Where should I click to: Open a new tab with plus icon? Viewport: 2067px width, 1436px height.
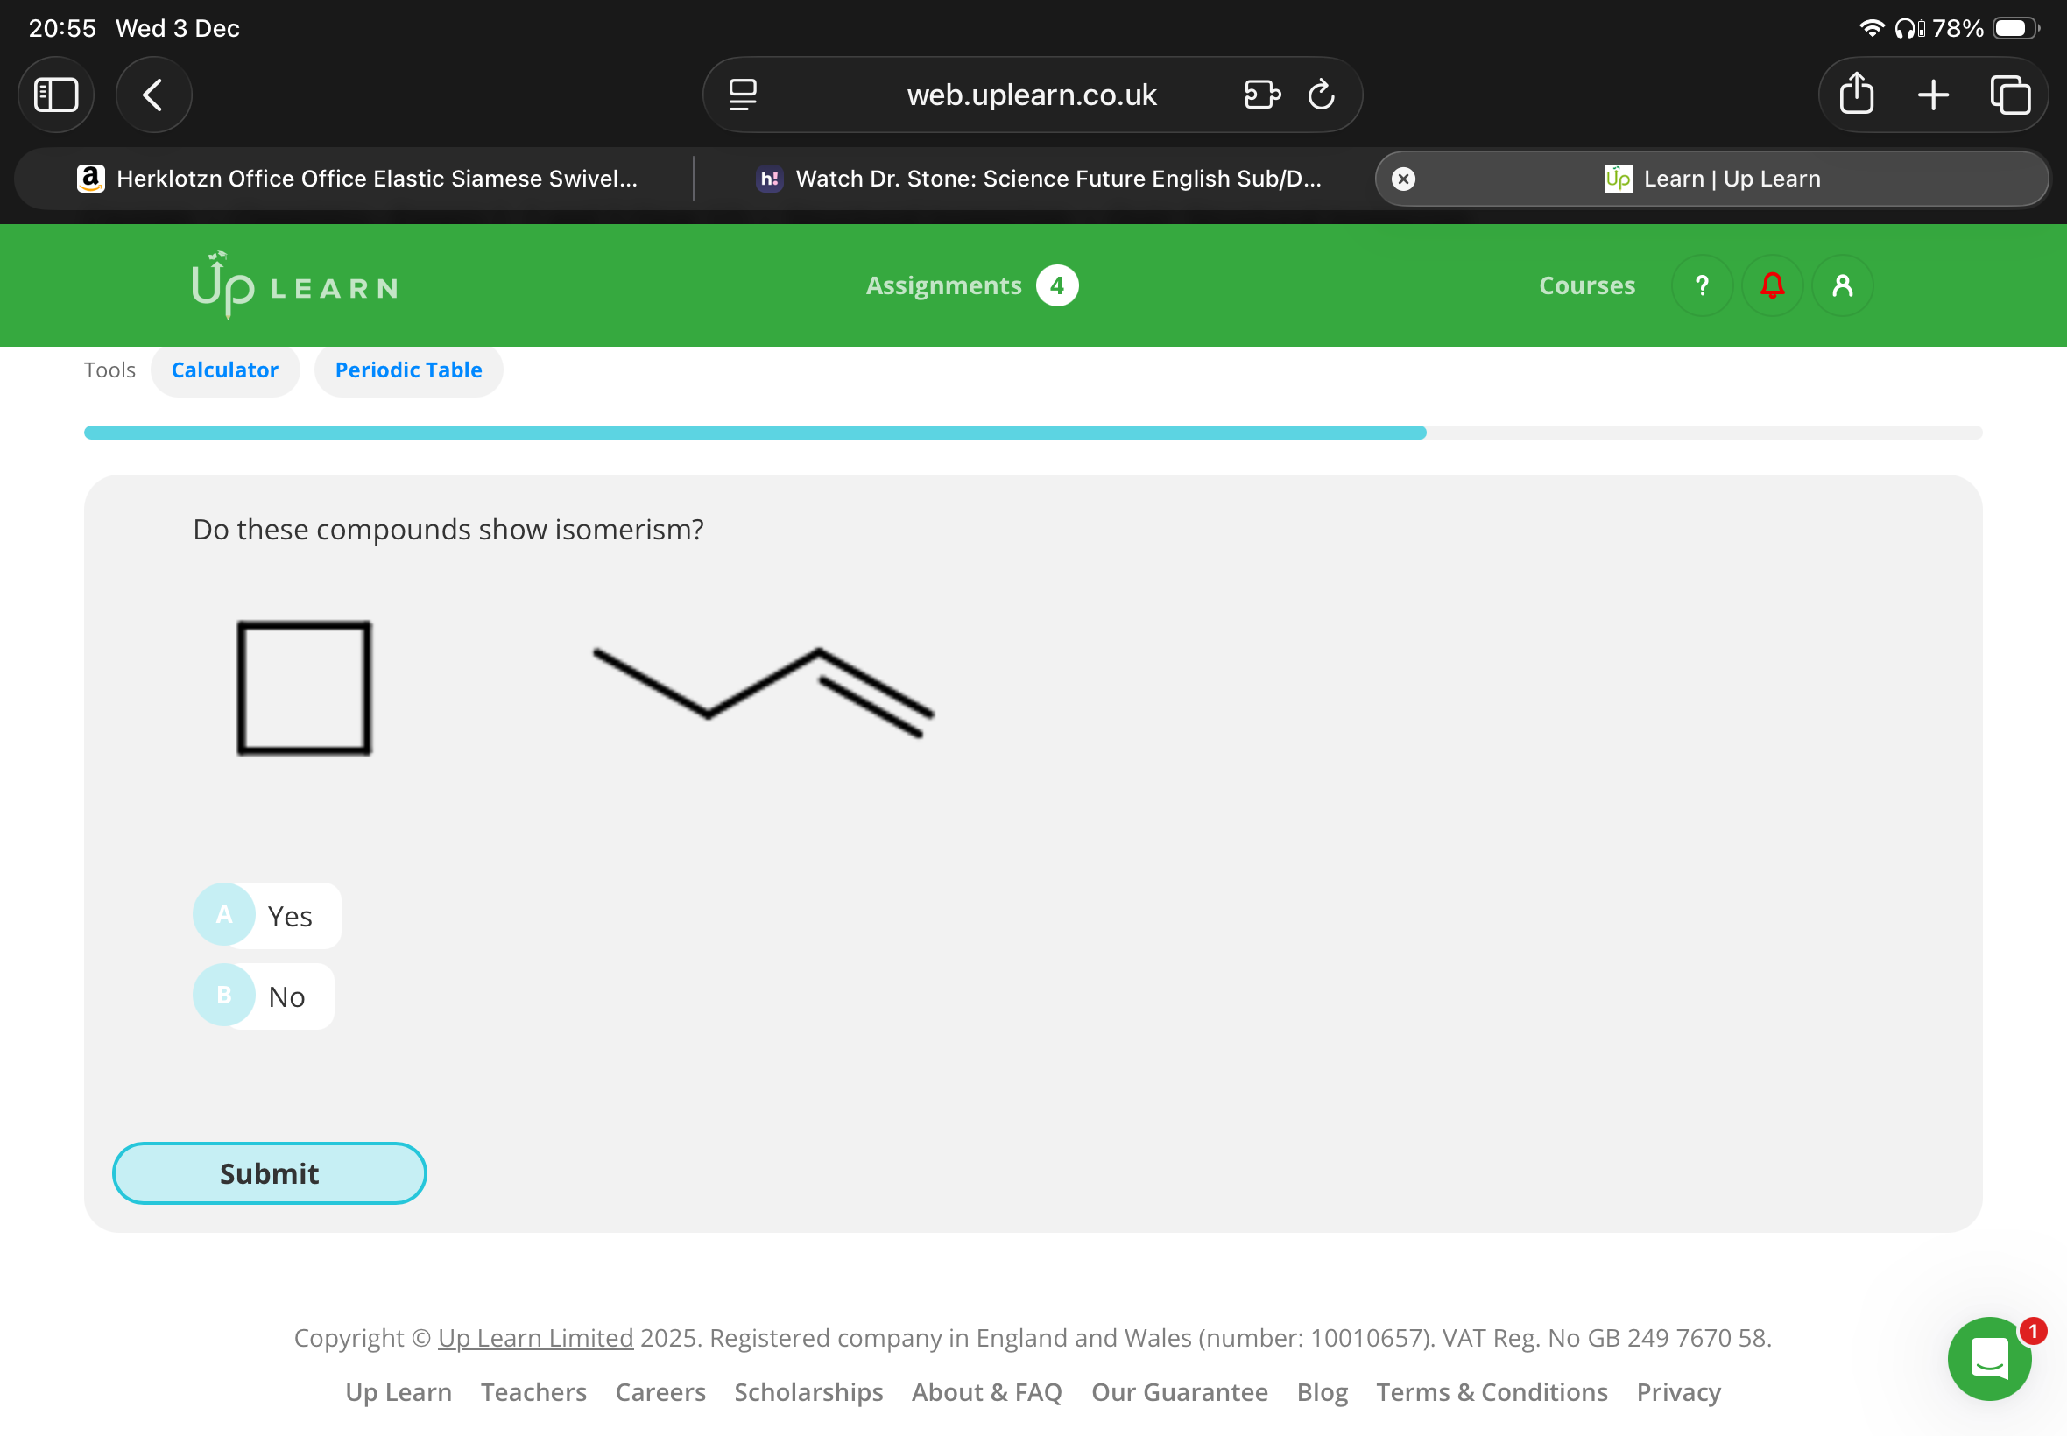[x=1932, y=95]
